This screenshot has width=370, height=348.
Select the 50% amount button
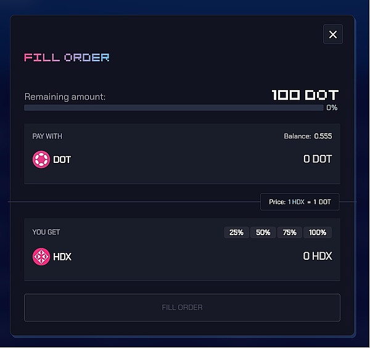coord(263,233)
